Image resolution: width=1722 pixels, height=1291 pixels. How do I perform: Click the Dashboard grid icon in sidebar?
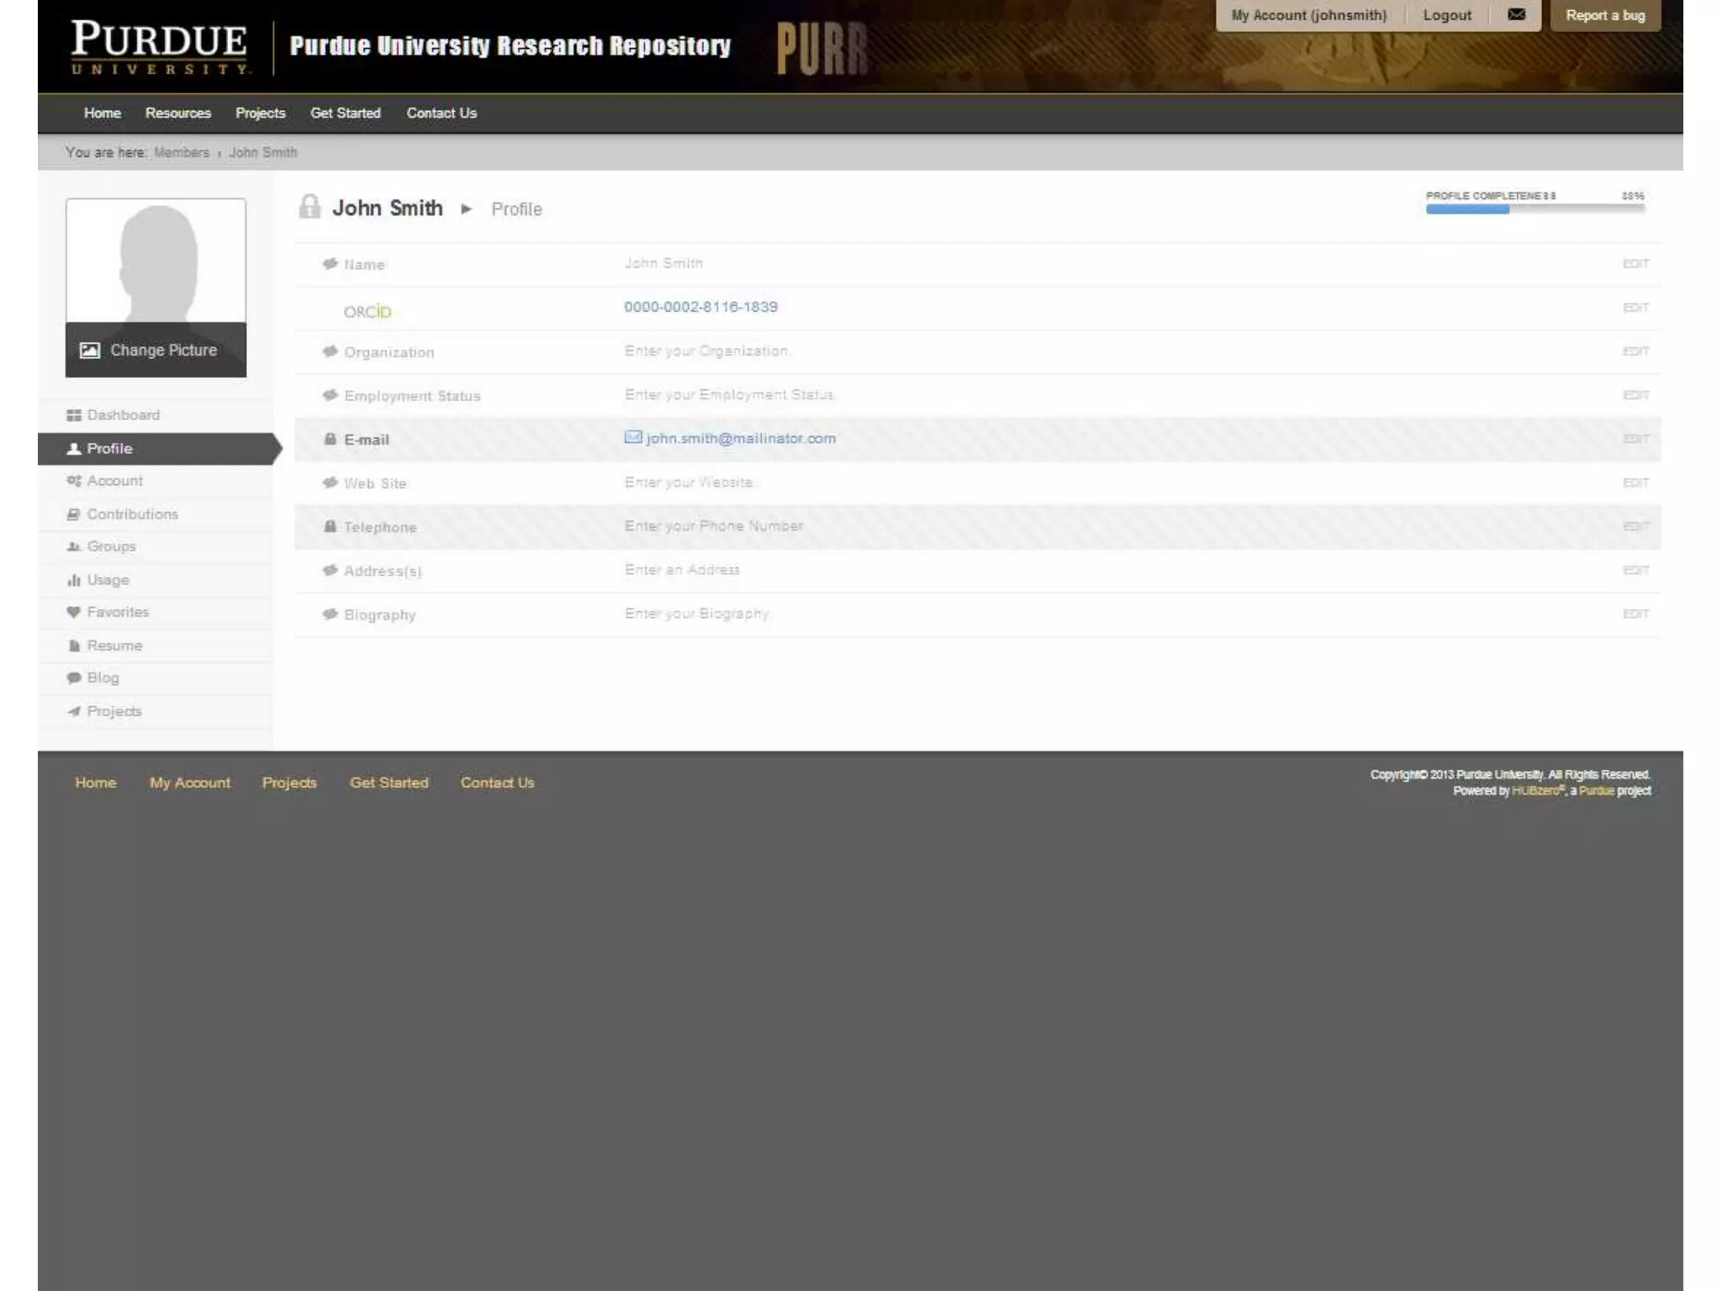pos(74,415)
